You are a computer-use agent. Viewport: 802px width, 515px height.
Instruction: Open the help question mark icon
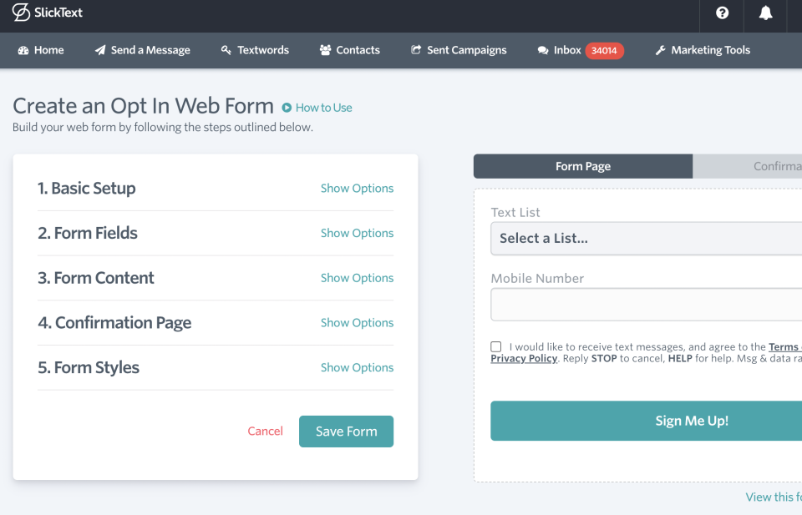[x=723, y=13]
